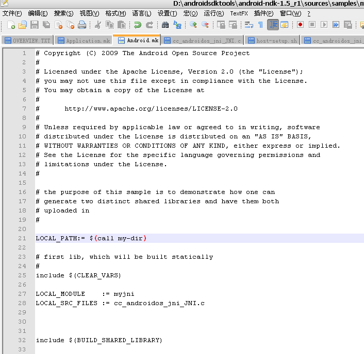Click the New file toolbar icon
This screenshot has width=364, height=354.
pyautogui.click(x=11, y=25)
